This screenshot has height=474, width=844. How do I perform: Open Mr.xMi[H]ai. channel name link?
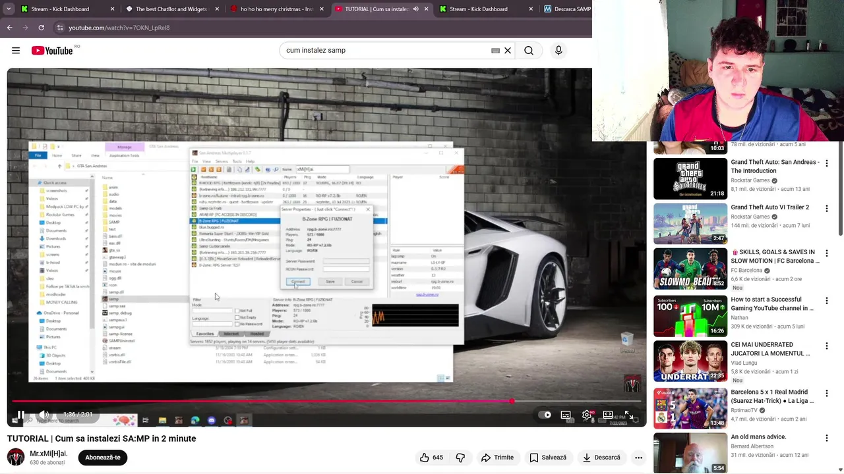49,454
